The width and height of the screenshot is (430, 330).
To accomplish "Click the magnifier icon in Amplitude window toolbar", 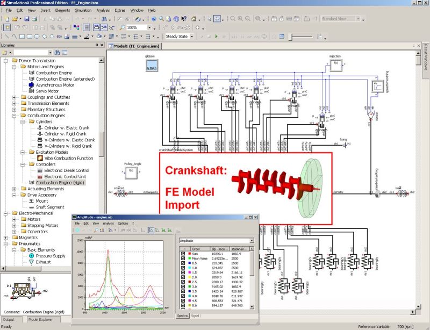I will [96, 231].
